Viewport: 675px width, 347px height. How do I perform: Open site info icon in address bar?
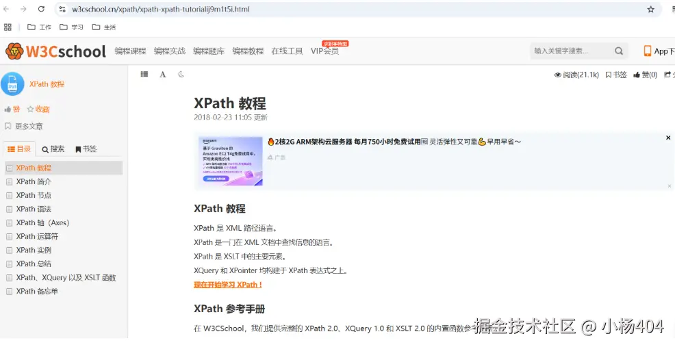click(62, 9)
